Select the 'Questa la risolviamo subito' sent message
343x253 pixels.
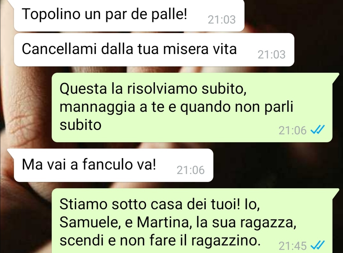click(192, 107)
